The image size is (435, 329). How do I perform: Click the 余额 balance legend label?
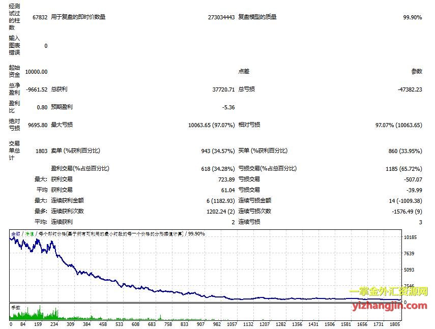15,233
